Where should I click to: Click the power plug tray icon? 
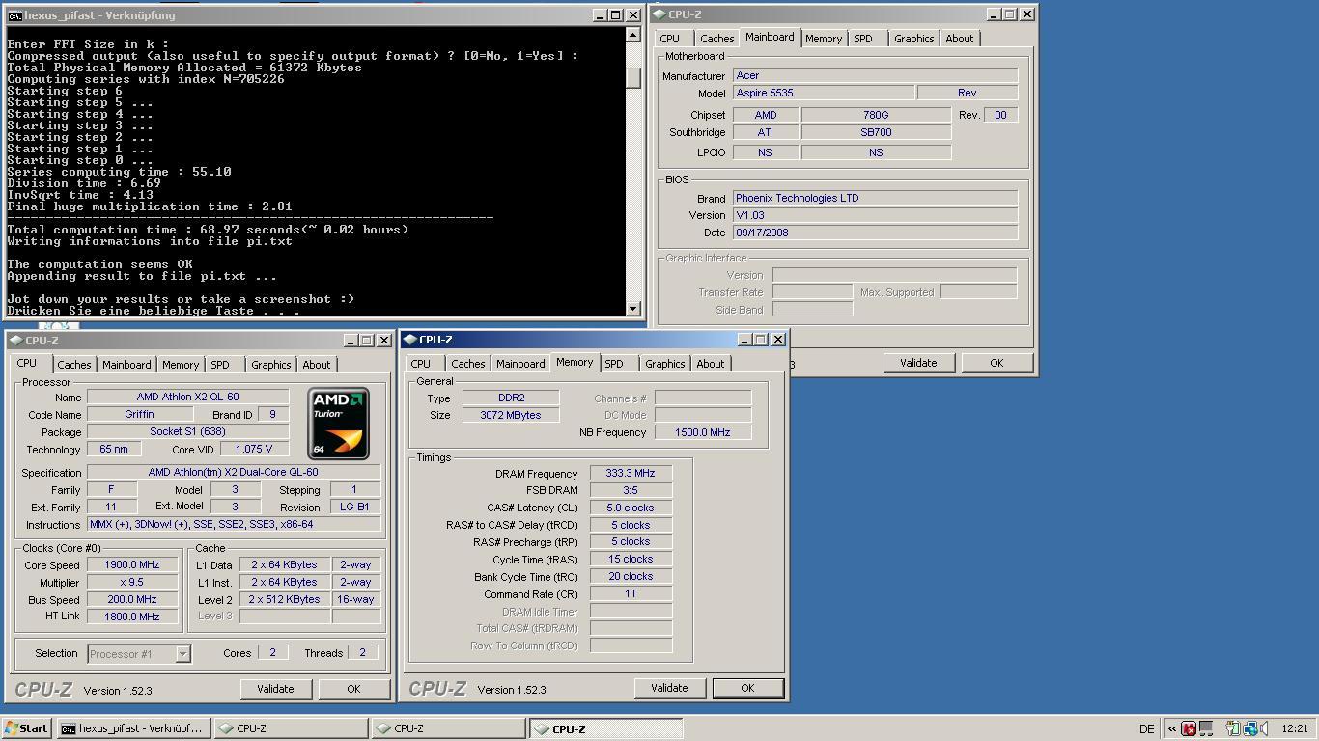1233,728
